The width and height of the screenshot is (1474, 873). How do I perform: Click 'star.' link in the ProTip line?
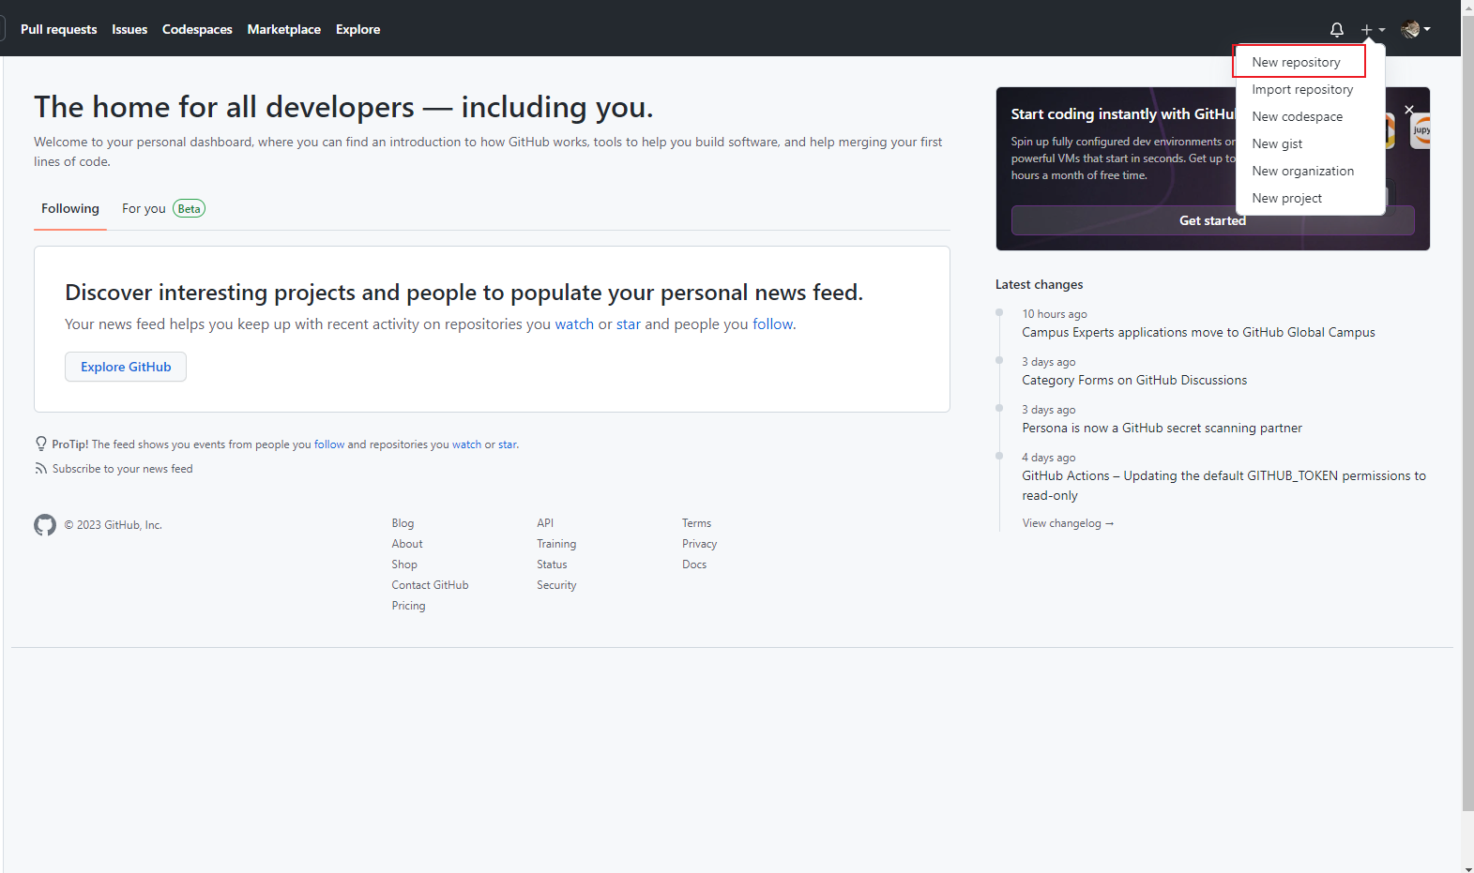(508, 444)
